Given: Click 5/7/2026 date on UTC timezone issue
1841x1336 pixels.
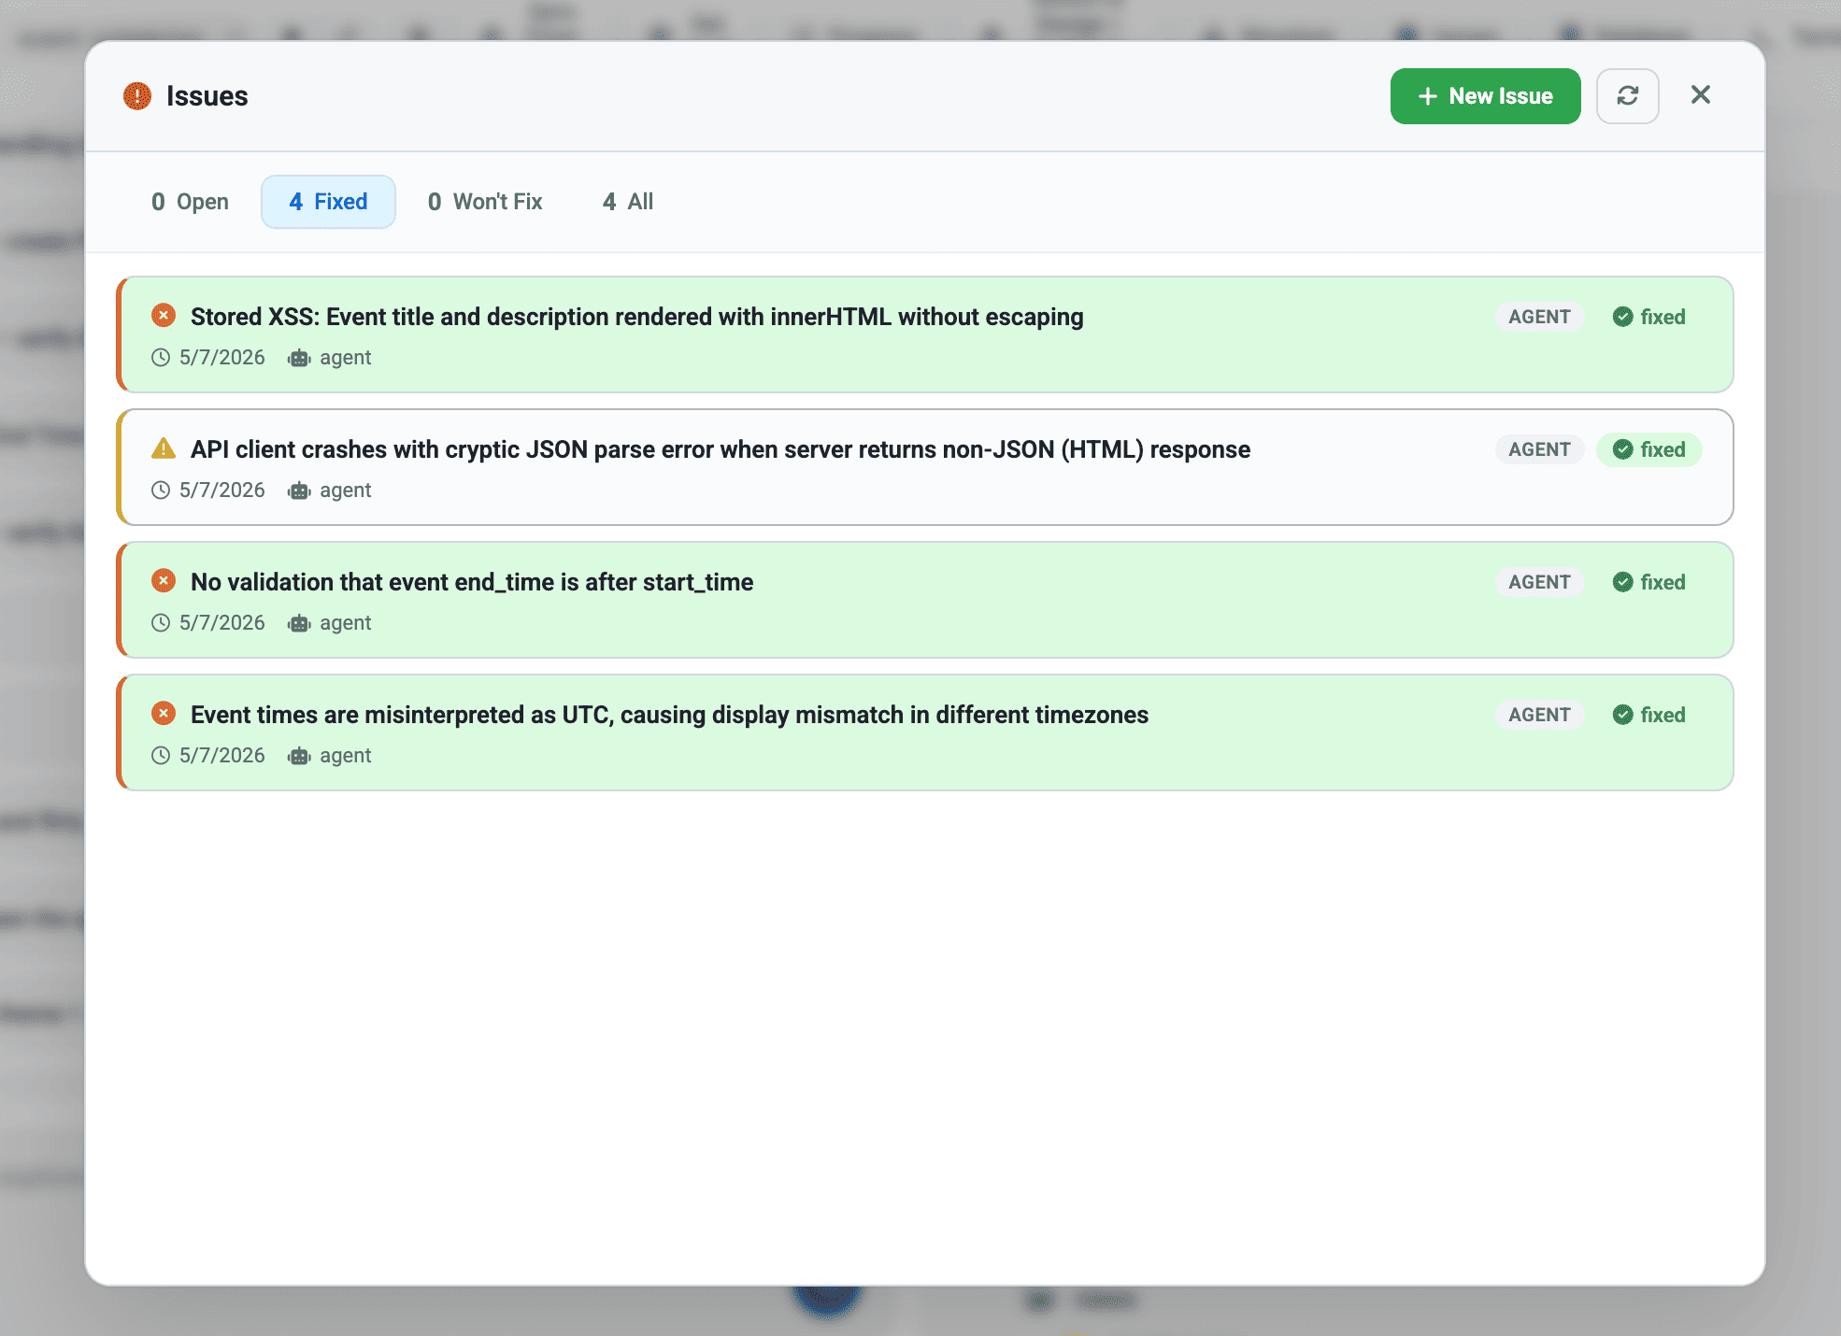Looking at the screenshot, I should click(222, 756).
